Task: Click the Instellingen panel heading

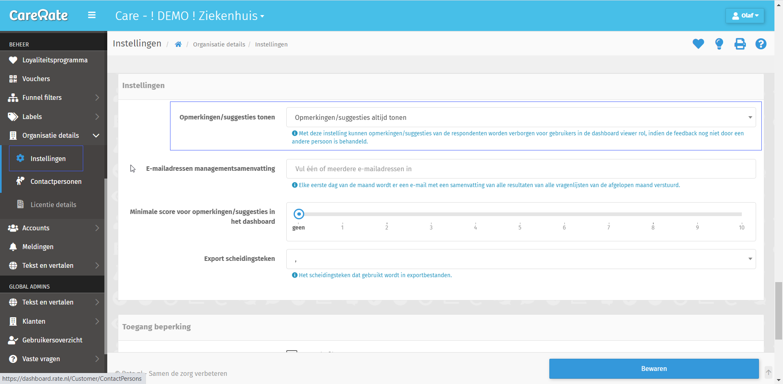Action: [144, 85]
